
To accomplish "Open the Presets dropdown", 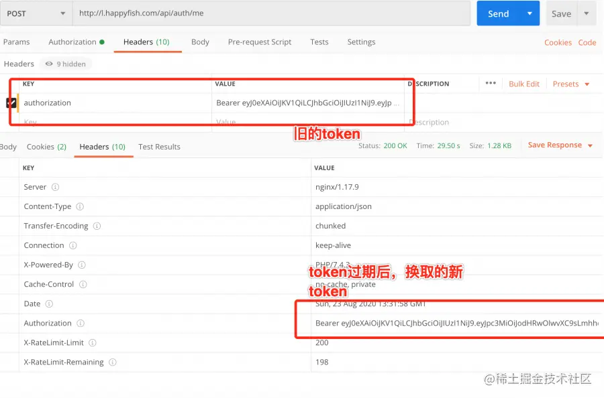I will click(571, 84).
